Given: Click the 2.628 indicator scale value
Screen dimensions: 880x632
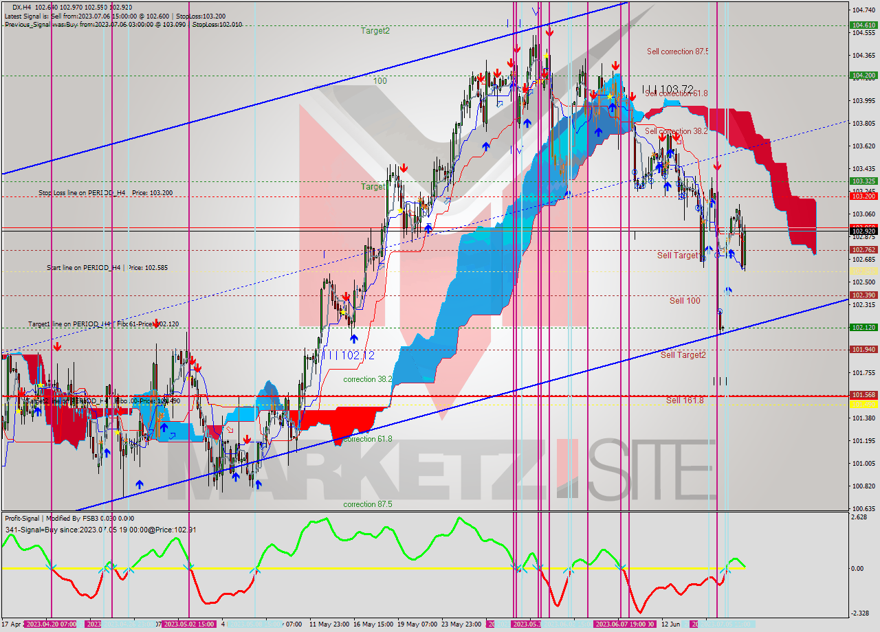Looking at the screenshot, I should tap(859, 517).
